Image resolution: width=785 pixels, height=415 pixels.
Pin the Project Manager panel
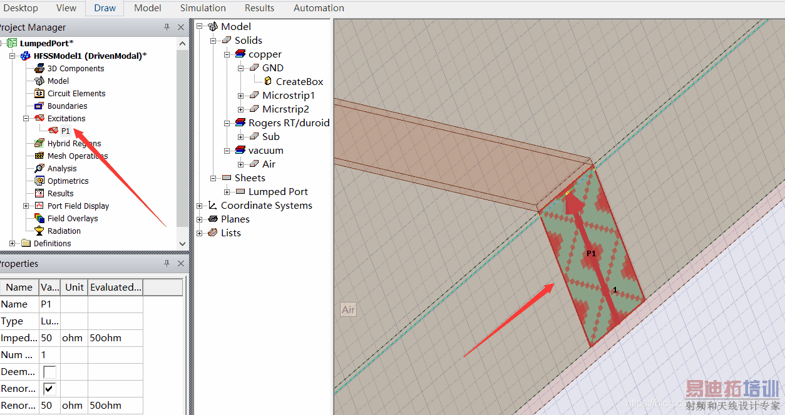[x=167, y=27]
